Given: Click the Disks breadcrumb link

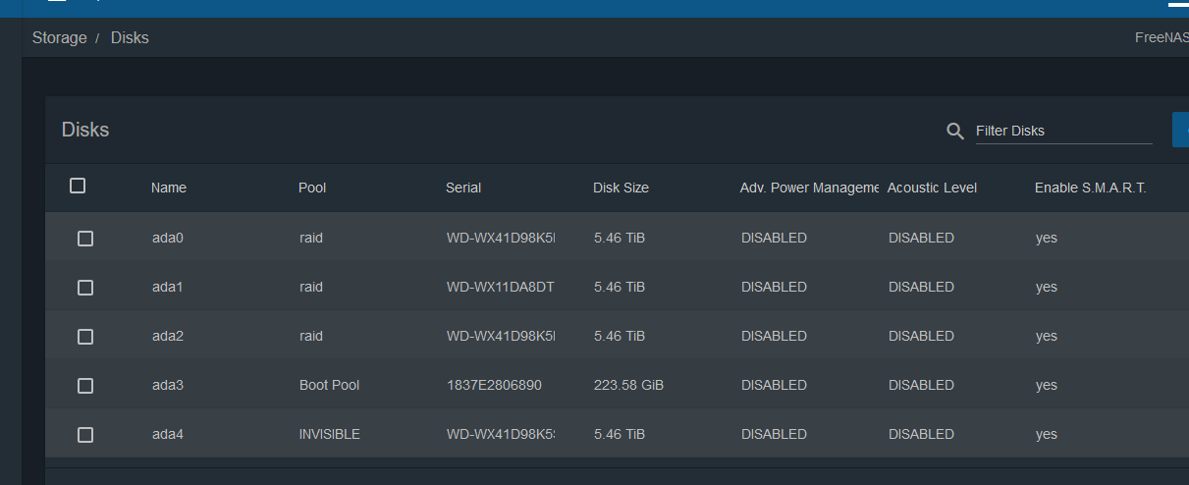Looking at the screenshot, I should coord(130,38).
